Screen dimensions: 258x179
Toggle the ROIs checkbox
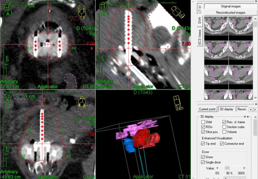[x=203, y=127]
